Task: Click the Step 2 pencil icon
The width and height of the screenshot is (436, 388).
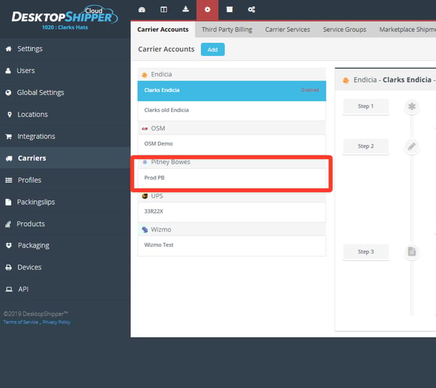Action: click(x=412, y=146)
